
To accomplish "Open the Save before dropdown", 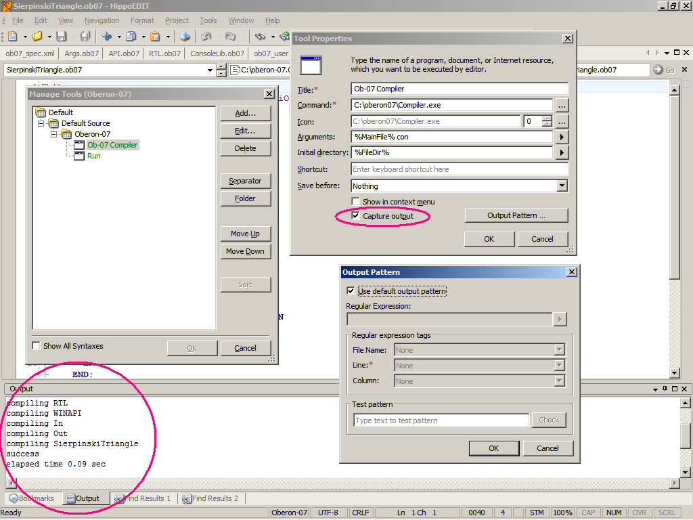I will click(562, 186).
